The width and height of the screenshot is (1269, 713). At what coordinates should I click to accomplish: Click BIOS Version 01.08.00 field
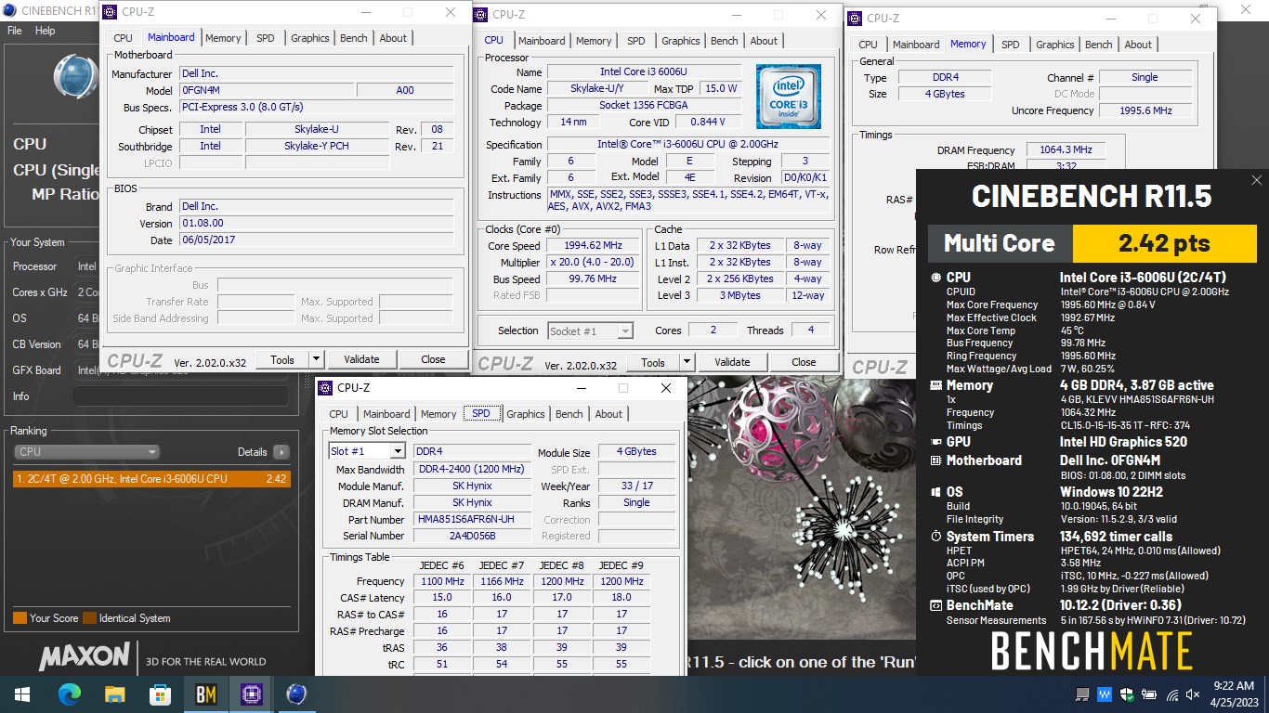point(317,223)
